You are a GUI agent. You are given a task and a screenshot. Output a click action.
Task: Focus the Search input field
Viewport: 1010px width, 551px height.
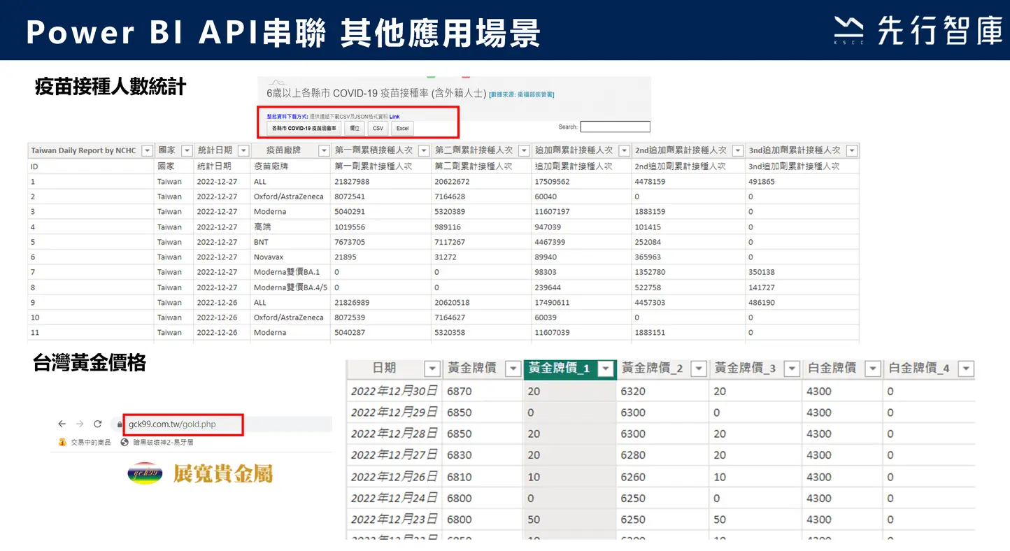coord(615,127)
